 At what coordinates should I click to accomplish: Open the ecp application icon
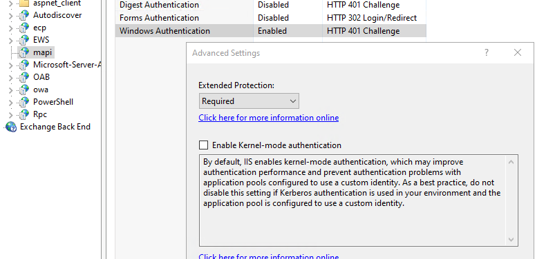click(24, 28)
